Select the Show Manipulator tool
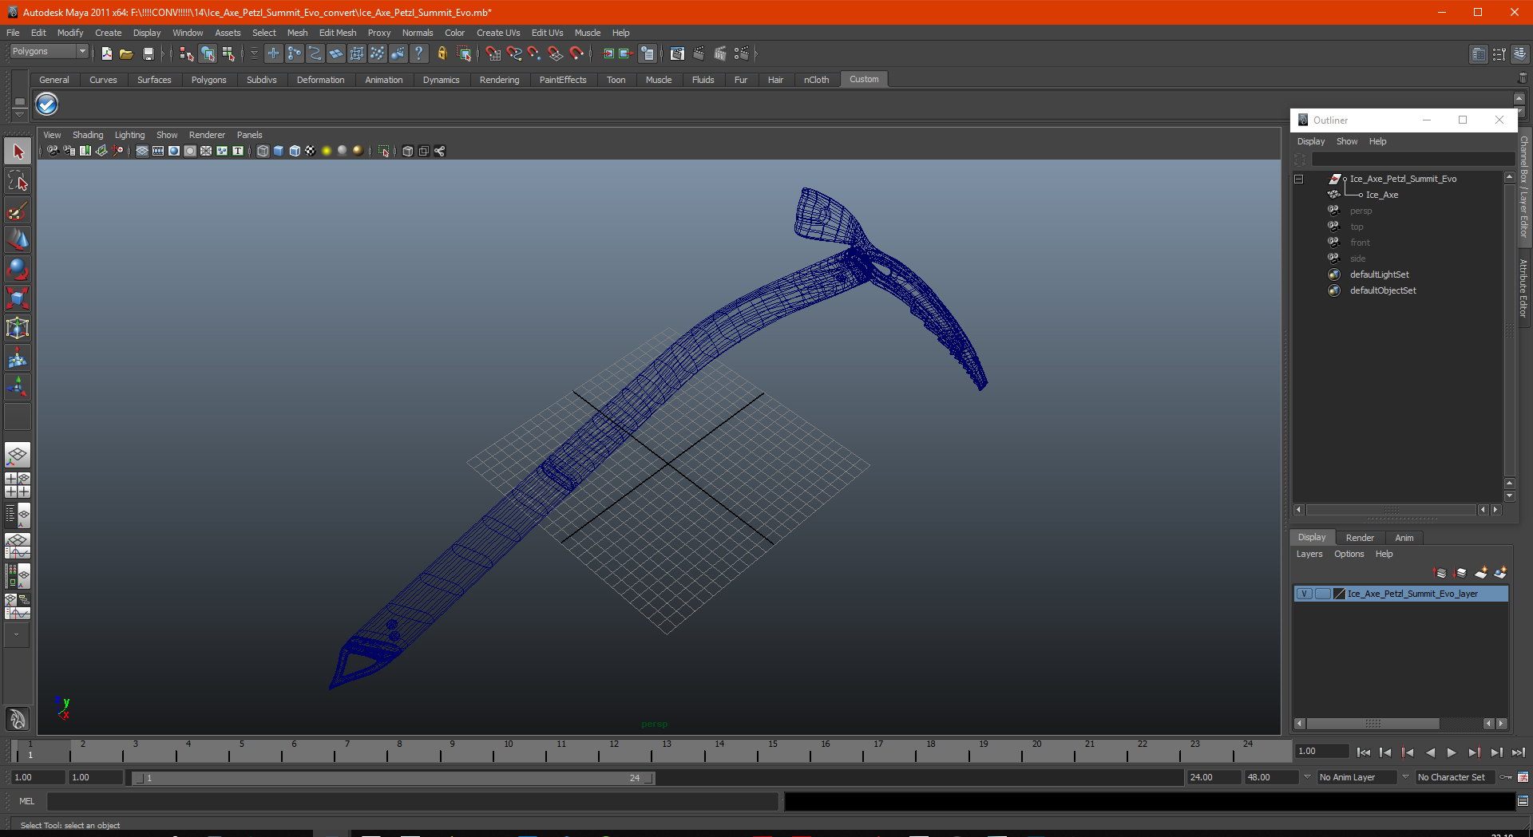The height and width of the screenshot is (837, 1533). point(18,388)
